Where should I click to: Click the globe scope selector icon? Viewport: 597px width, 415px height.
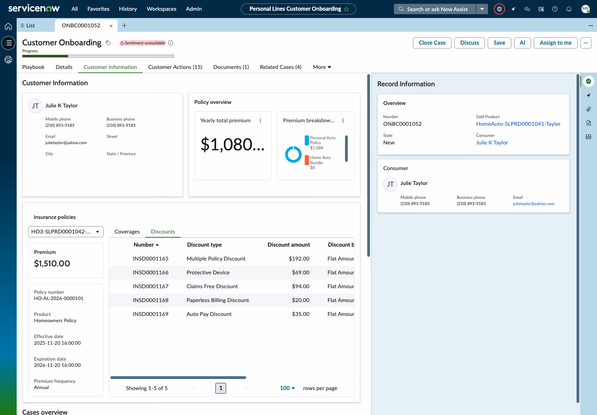pyautogui.click(x=499, y=9)
